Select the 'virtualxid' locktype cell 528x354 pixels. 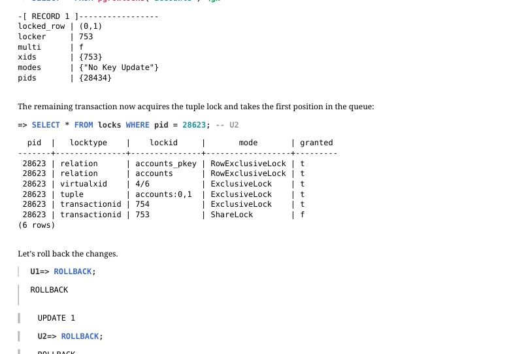[x=84, y=184]
